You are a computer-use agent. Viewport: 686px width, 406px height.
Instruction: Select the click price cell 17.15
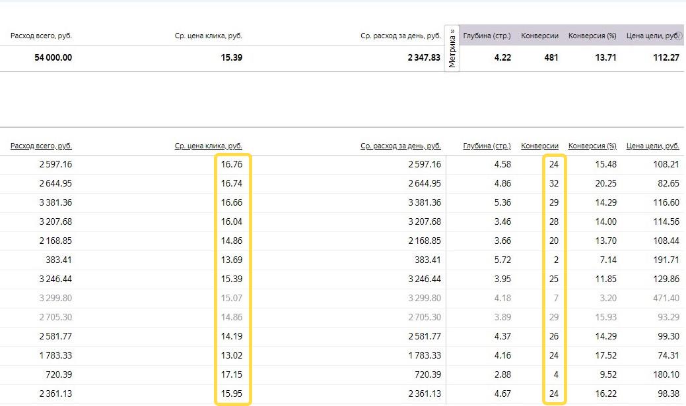232,375
